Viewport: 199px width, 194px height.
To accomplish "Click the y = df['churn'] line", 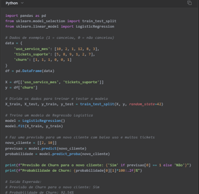I will point(21,87).
